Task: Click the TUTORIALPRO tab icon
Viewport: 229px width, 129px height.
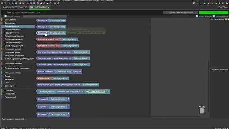Action: click(x=32, y=7)
